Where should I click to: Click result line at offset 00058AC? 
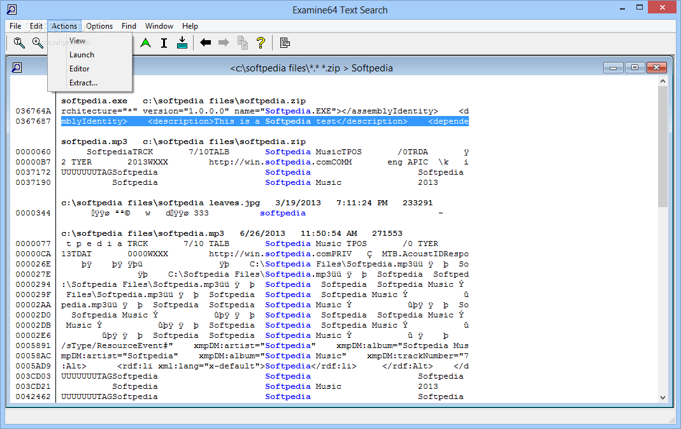click(x=265, y=356)
